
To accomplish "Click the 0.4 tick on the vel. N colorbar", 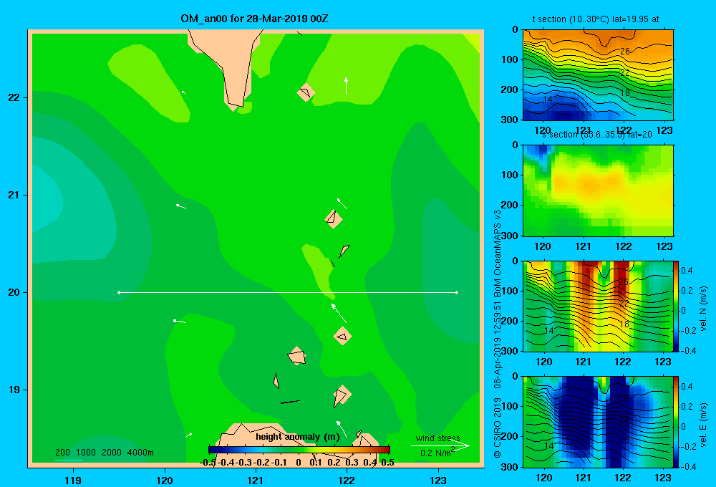I will point(687,271).
